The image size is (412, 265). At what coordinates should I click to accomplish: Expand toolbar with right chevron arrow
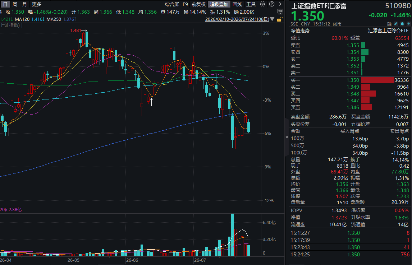click(280, 4)
